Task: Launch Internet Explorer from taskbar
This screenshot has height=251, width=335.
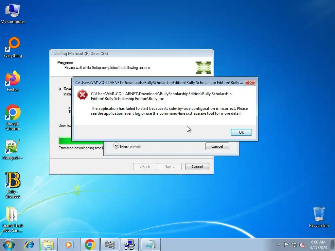Action: click(x=29, y=244)
